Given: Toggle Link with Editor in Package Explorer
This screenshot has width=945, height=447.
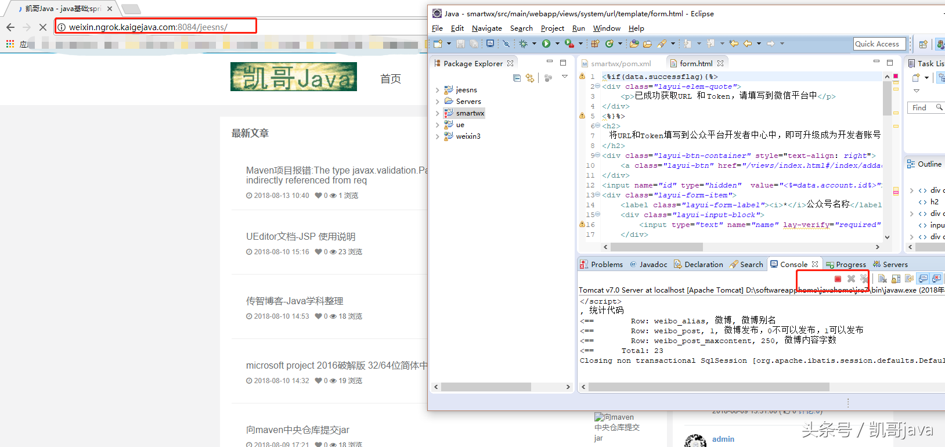Looking at the screenshot, I should coord(530,78).
